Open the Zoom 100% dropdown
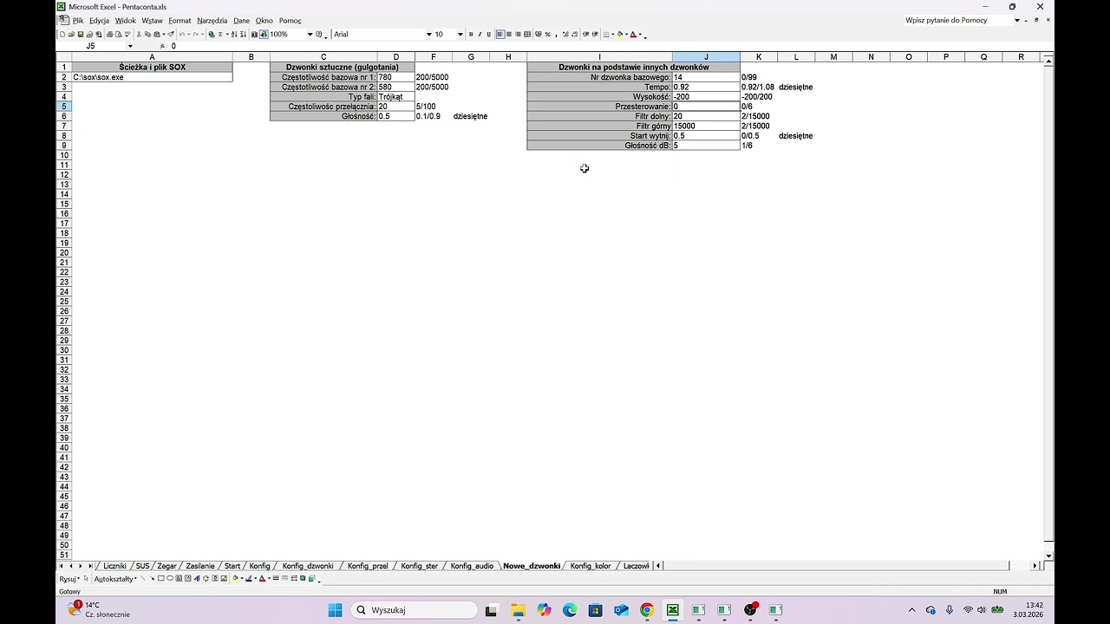1110x624 pixels. click(x=310, y=35)
